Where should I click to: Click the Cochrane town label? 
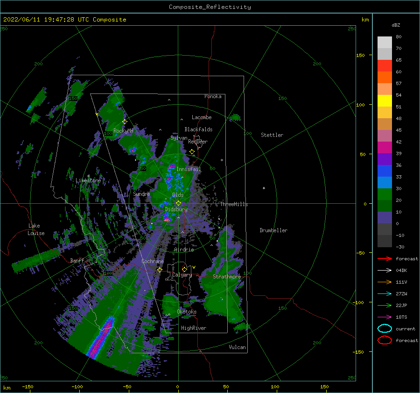click(153, 261)
